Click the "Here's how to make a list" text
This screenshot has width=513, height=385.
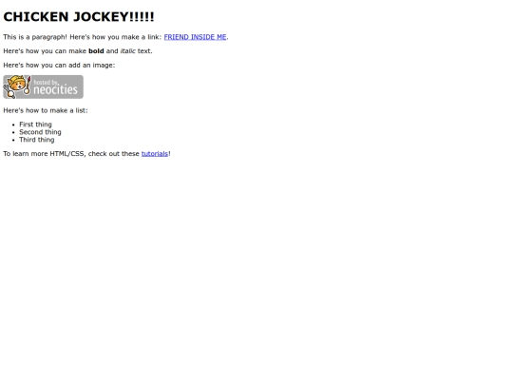(46, 110)
